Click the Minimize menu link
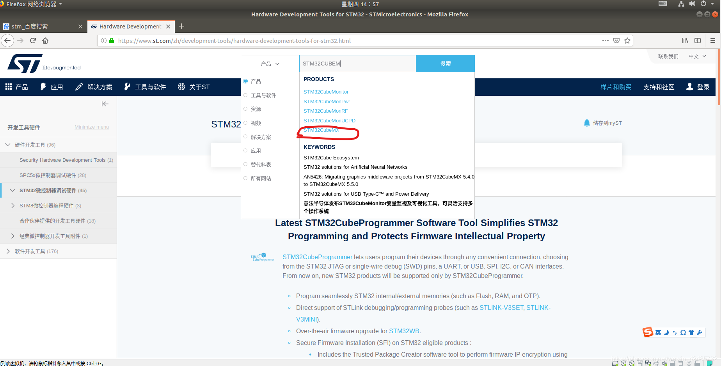This screenshot has width=721, height=366. tap(92, 127)
